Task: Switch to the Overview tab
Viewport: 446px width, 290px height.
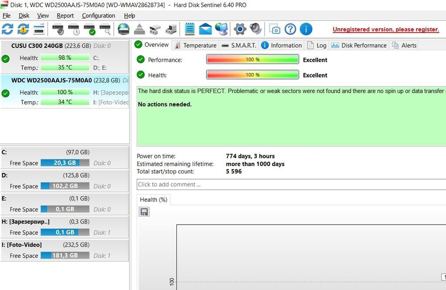Action: 152,45
